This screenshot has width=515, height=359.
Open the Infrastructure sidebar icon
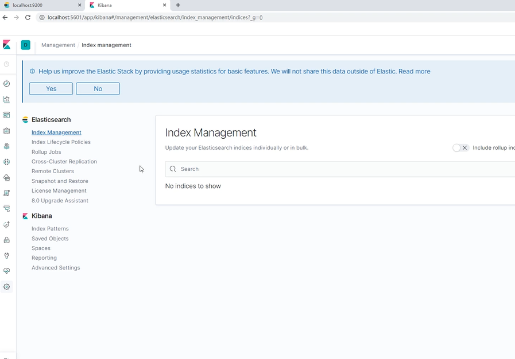(x=6, y=178)
